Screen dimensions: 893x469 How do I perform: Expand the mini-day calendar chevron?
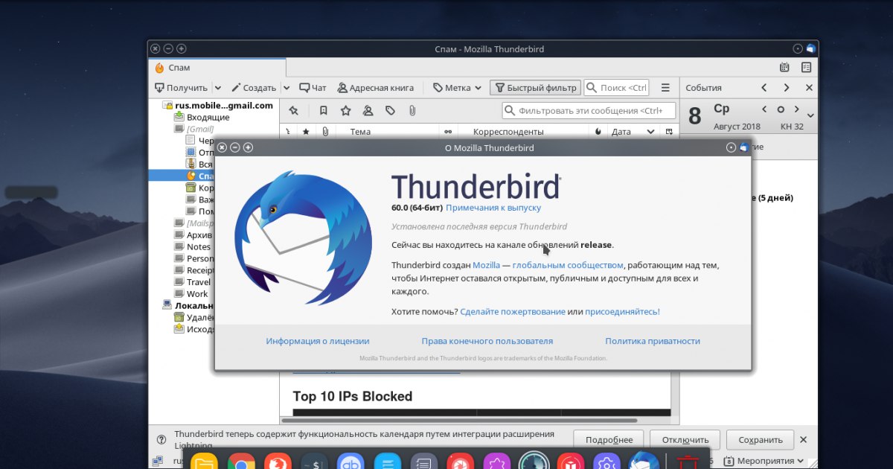pyautogui.click(x=810, y=115)
